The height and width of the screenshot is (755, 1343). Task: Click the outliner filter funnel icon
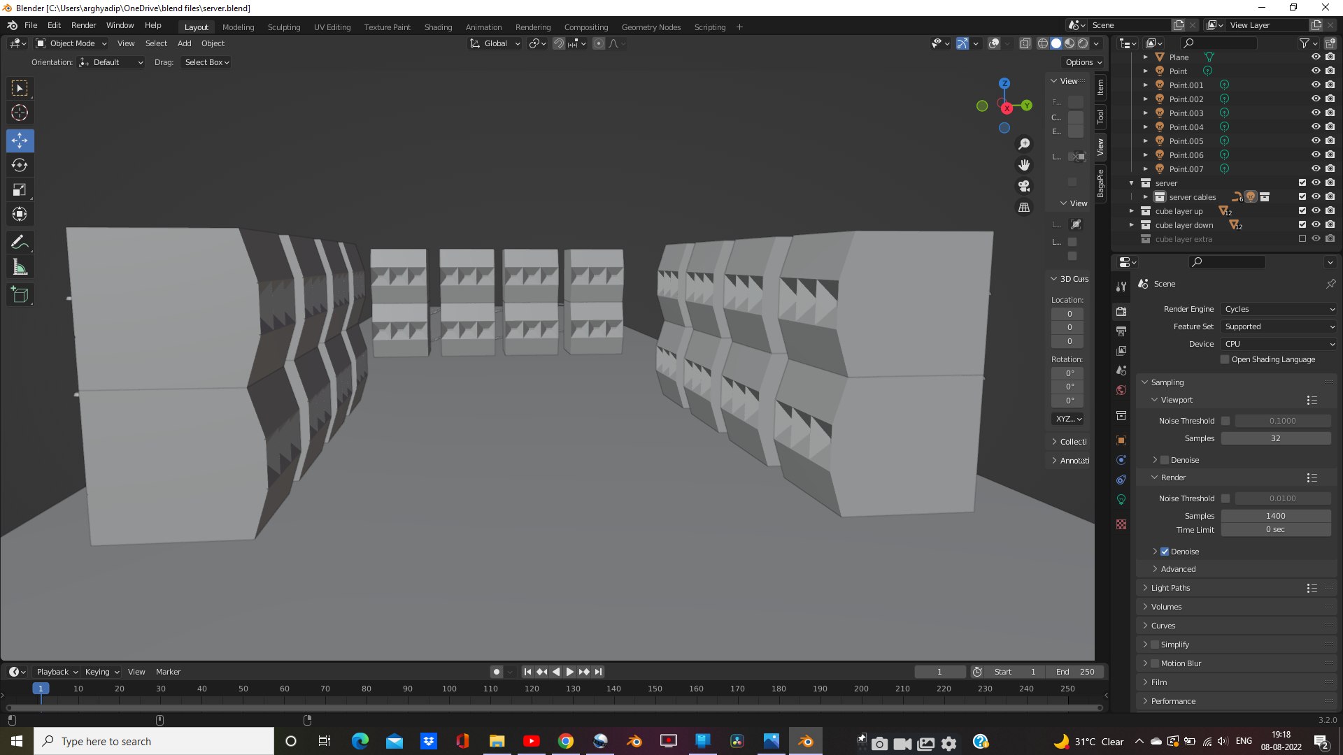(x=1305, y=43)
